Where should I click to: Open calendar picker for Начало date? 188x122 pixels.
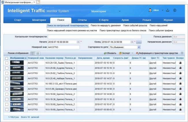click(78, 42)
